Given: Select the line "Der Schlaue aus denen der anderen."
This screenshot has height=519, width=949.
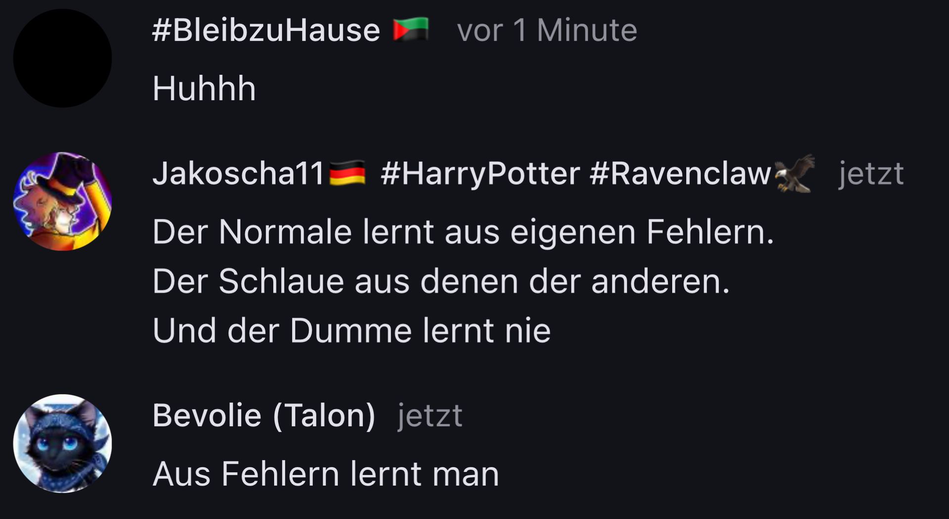Looking at the screenshot, I should (x=441, y=281).
